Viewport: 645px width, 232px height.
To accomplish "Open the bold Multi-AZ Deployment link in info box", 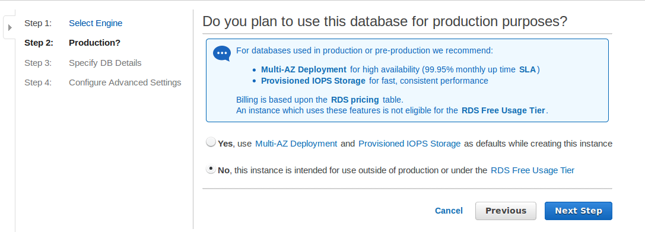I will pos(304,69).
